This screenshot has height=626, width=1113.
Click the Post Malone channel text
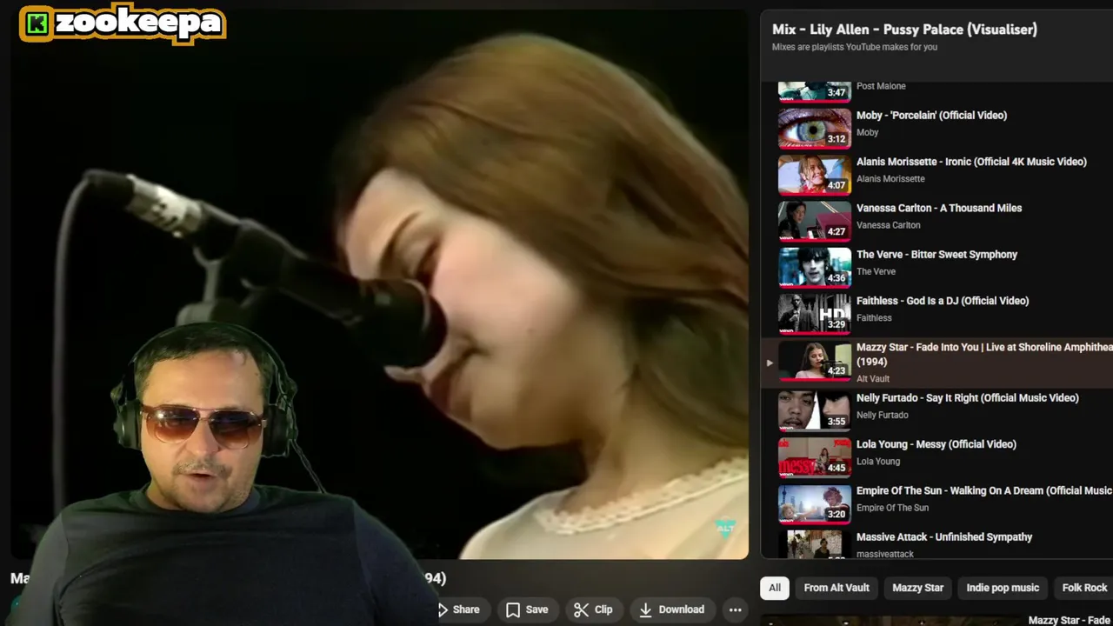click(881, 86)
